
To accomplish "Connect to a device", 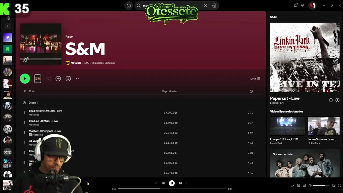I will point(304,185).
